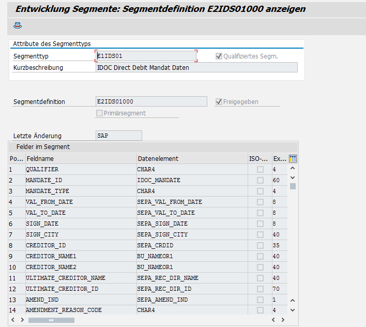This screenshot has height=327, width=366.
Task: Open the table column settings icon
Action: coord(293,159)
